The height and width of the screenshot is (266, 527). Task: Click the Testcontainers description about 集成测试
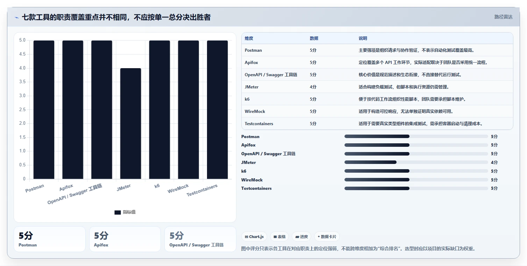(421, 124)
